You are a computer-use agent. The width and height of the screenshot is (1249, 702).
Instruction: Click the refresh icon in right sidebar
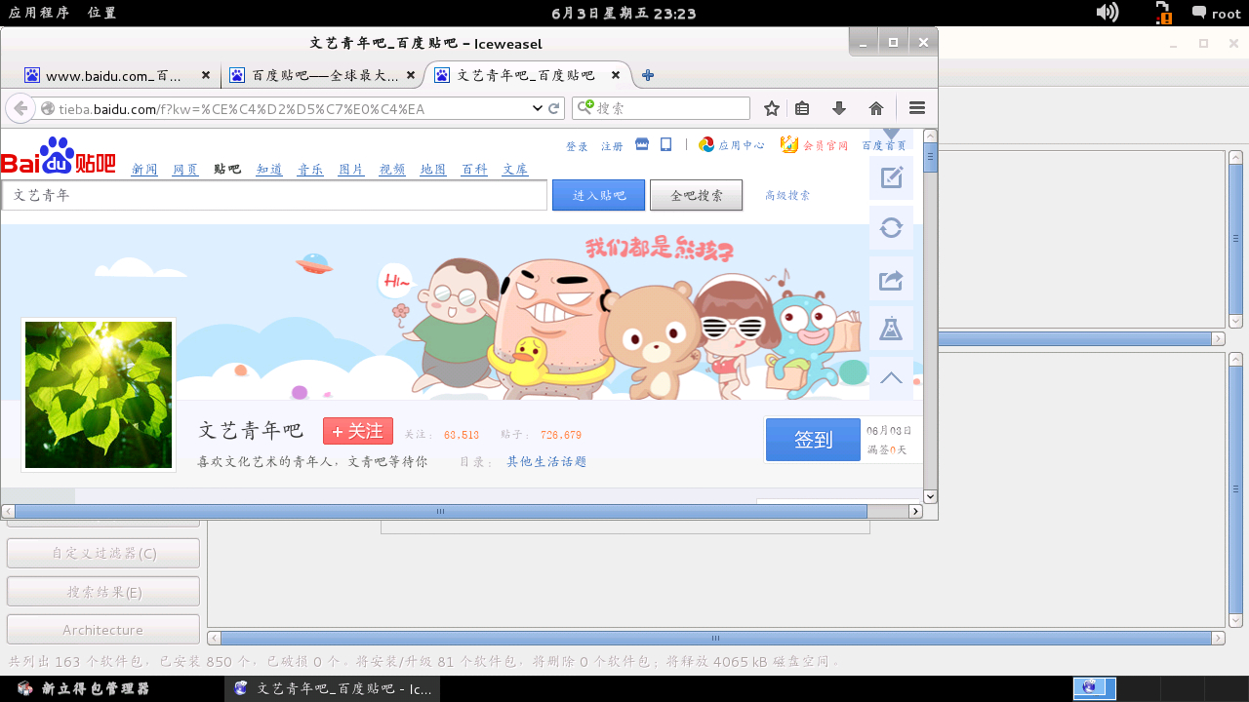click(891, 228)
